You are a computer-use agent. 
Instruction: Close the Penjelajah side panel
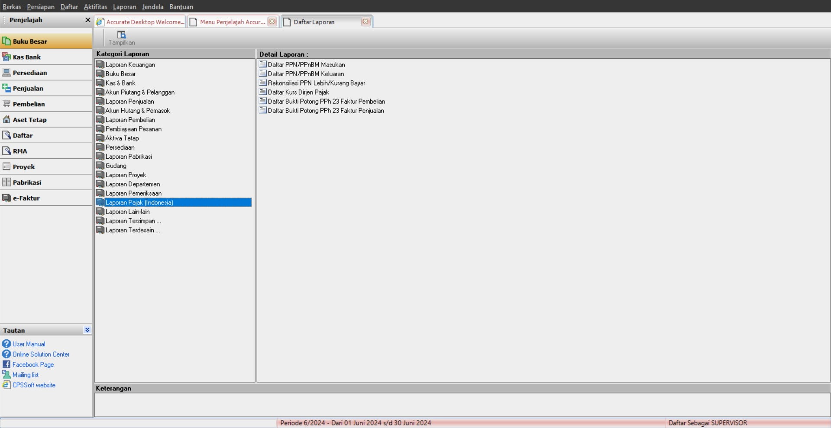click(87, 20)
